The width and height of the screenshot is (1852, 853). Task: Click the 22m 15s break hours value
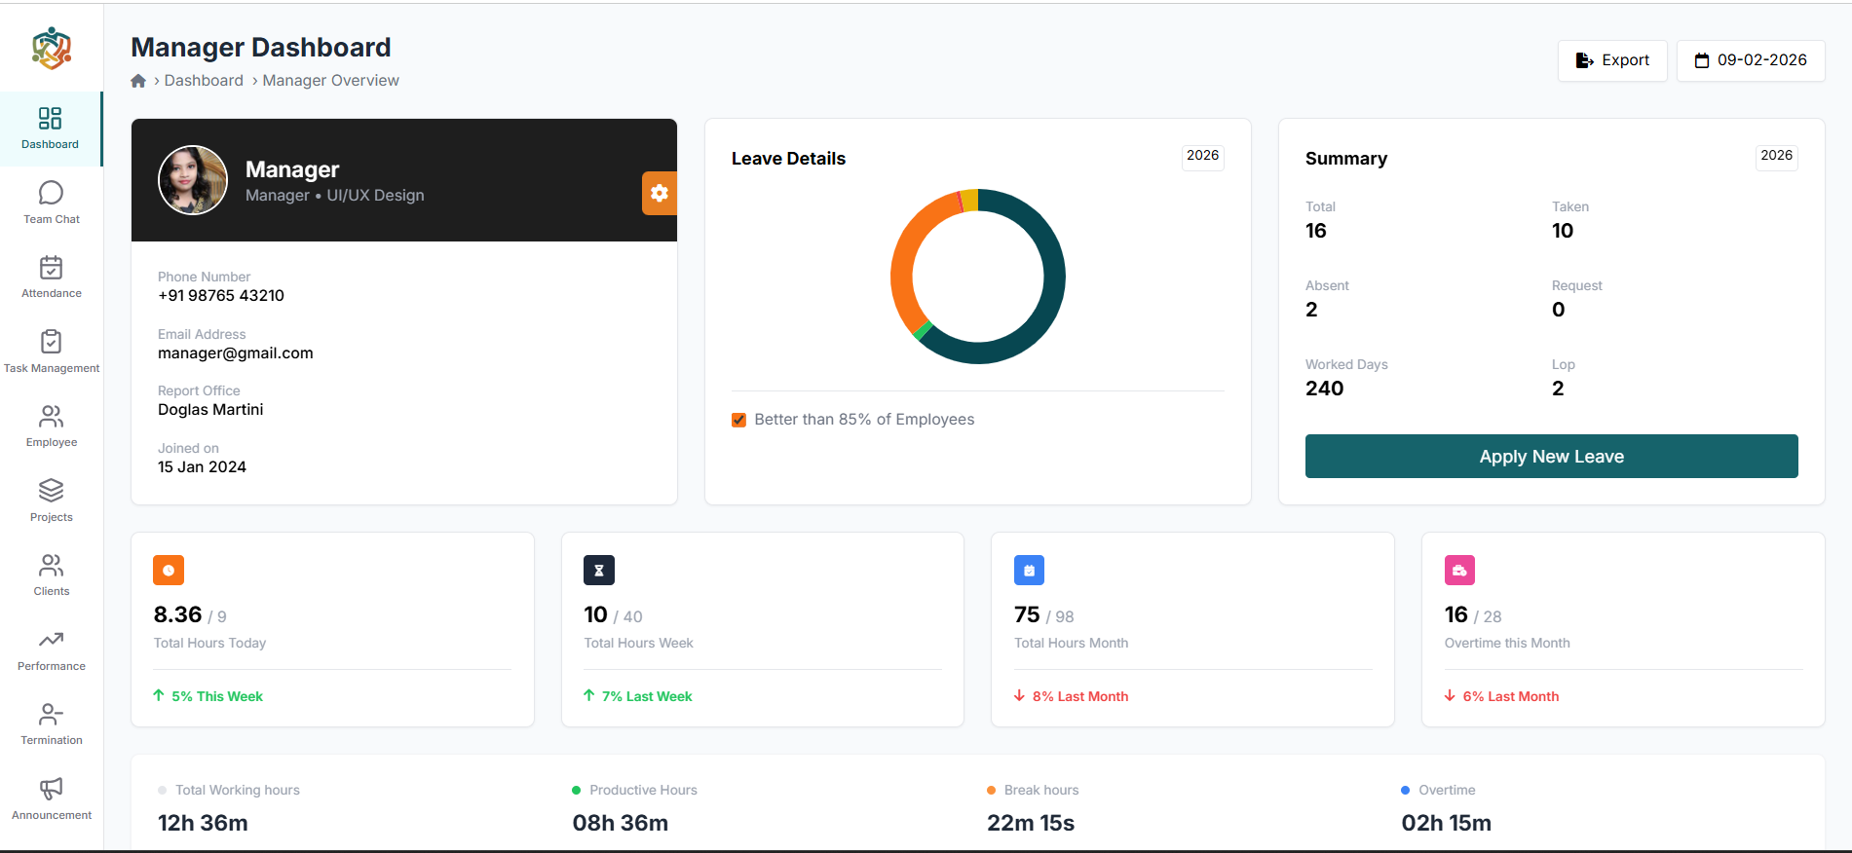[1031, 823]
